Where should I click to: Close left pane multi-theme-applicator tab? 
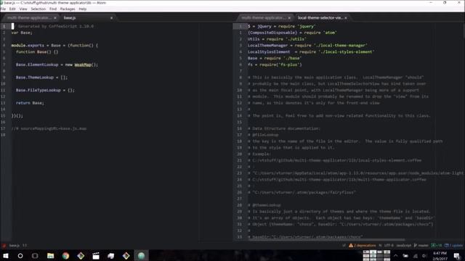point(55,17)
